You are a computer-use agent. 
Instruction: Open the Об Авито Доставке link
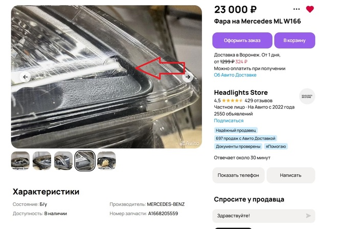click(x=235, y=75)
